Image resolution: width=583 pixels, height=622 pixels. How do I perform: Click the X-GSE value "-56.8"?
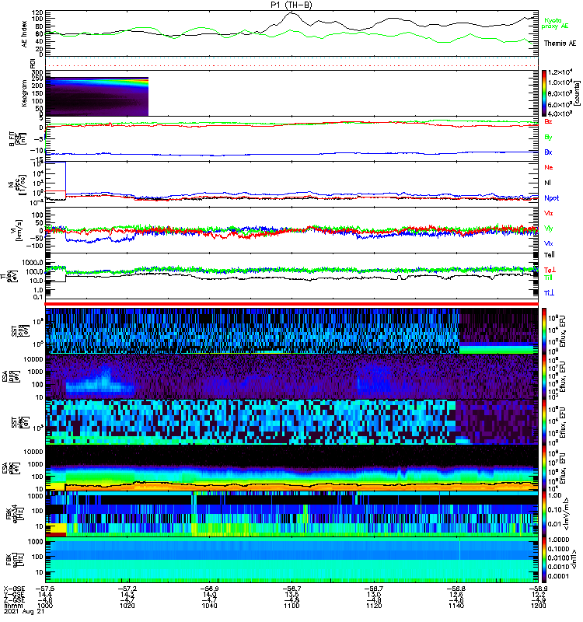tap(456, 589)
